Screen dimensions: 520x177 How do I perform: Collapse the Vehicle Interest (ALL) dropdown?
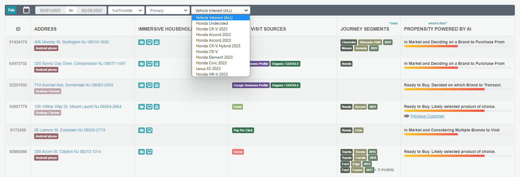click(x=221, y=10)
